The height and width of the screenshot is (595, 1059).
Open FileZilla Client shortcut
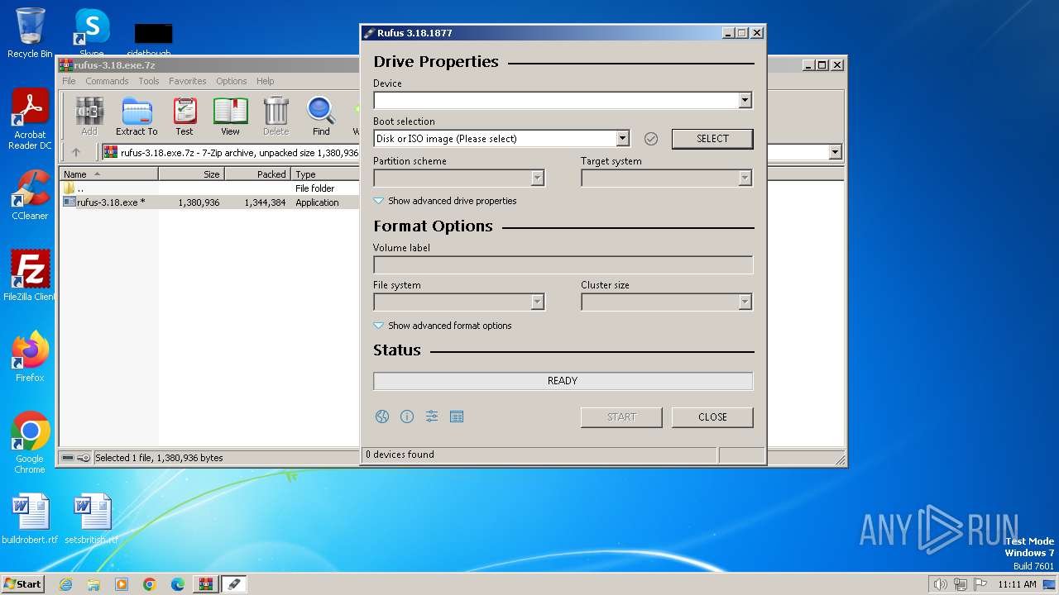[30, 275]
